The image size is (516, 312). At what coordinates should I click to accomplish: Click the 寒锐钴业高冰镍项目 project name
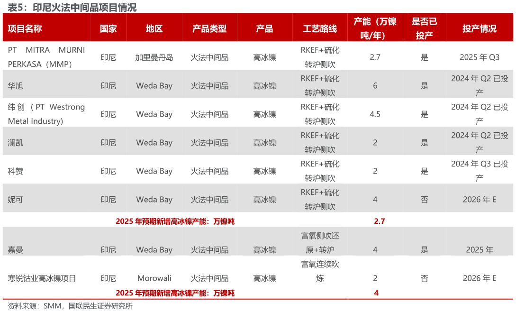pos(42,278)
